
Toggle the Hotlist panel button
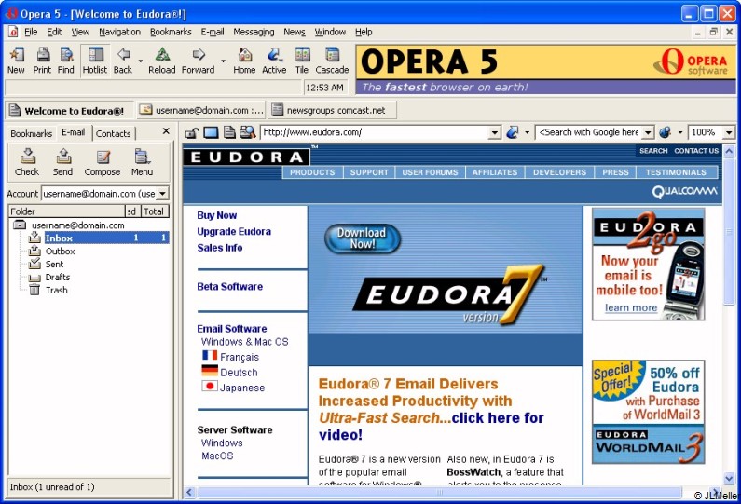[x=95, y=61]
